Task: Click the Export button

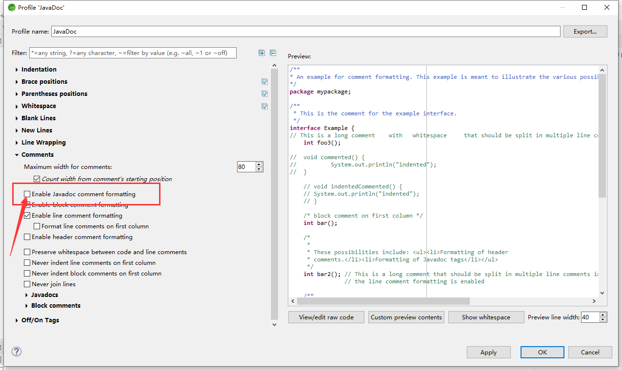Action: point(585,31)
